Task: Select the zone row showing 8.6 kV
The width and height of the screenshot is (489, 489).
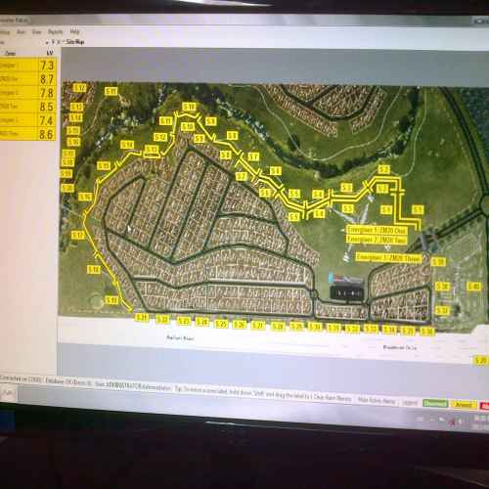Action: click(x=28, y=134)
